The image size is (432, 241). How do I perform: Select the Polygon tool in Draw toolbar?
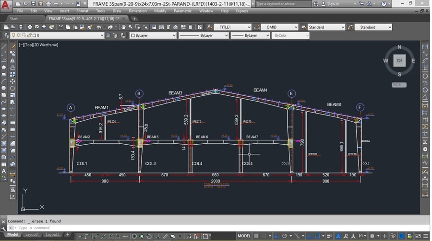[x=4, y=68]
